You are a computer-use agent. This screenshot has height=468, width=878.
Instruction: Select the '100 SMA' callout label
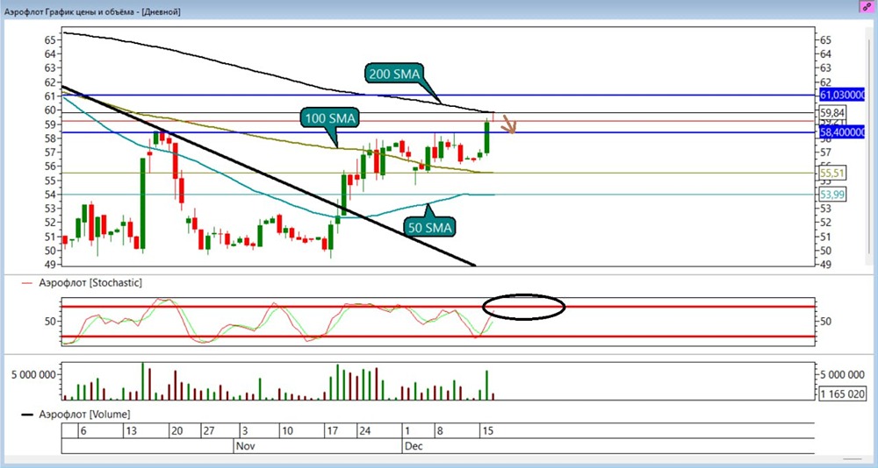pos(331,118)
